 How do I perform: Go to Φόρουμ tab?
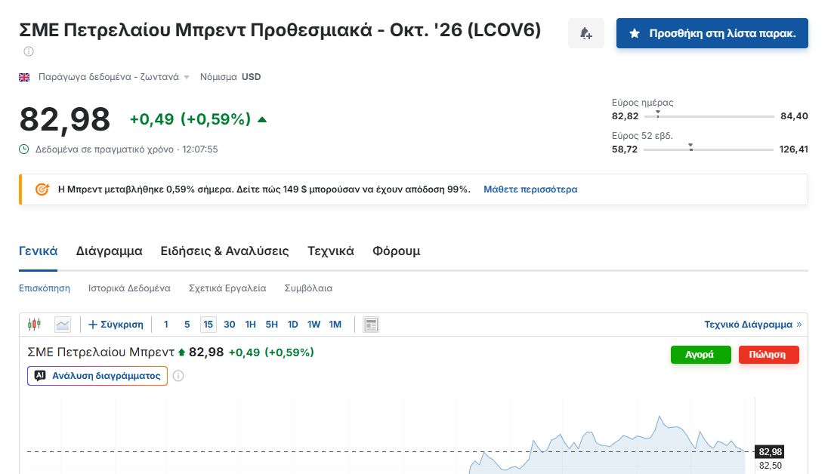tap(397, 251)
